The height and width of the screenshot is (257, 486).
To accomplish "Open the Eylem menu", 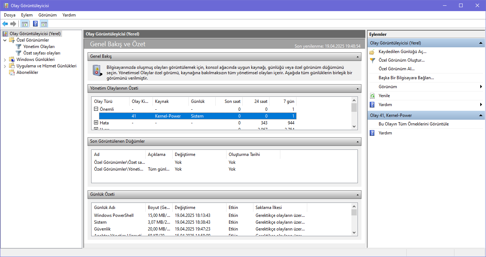I will [x=27, y=15].
